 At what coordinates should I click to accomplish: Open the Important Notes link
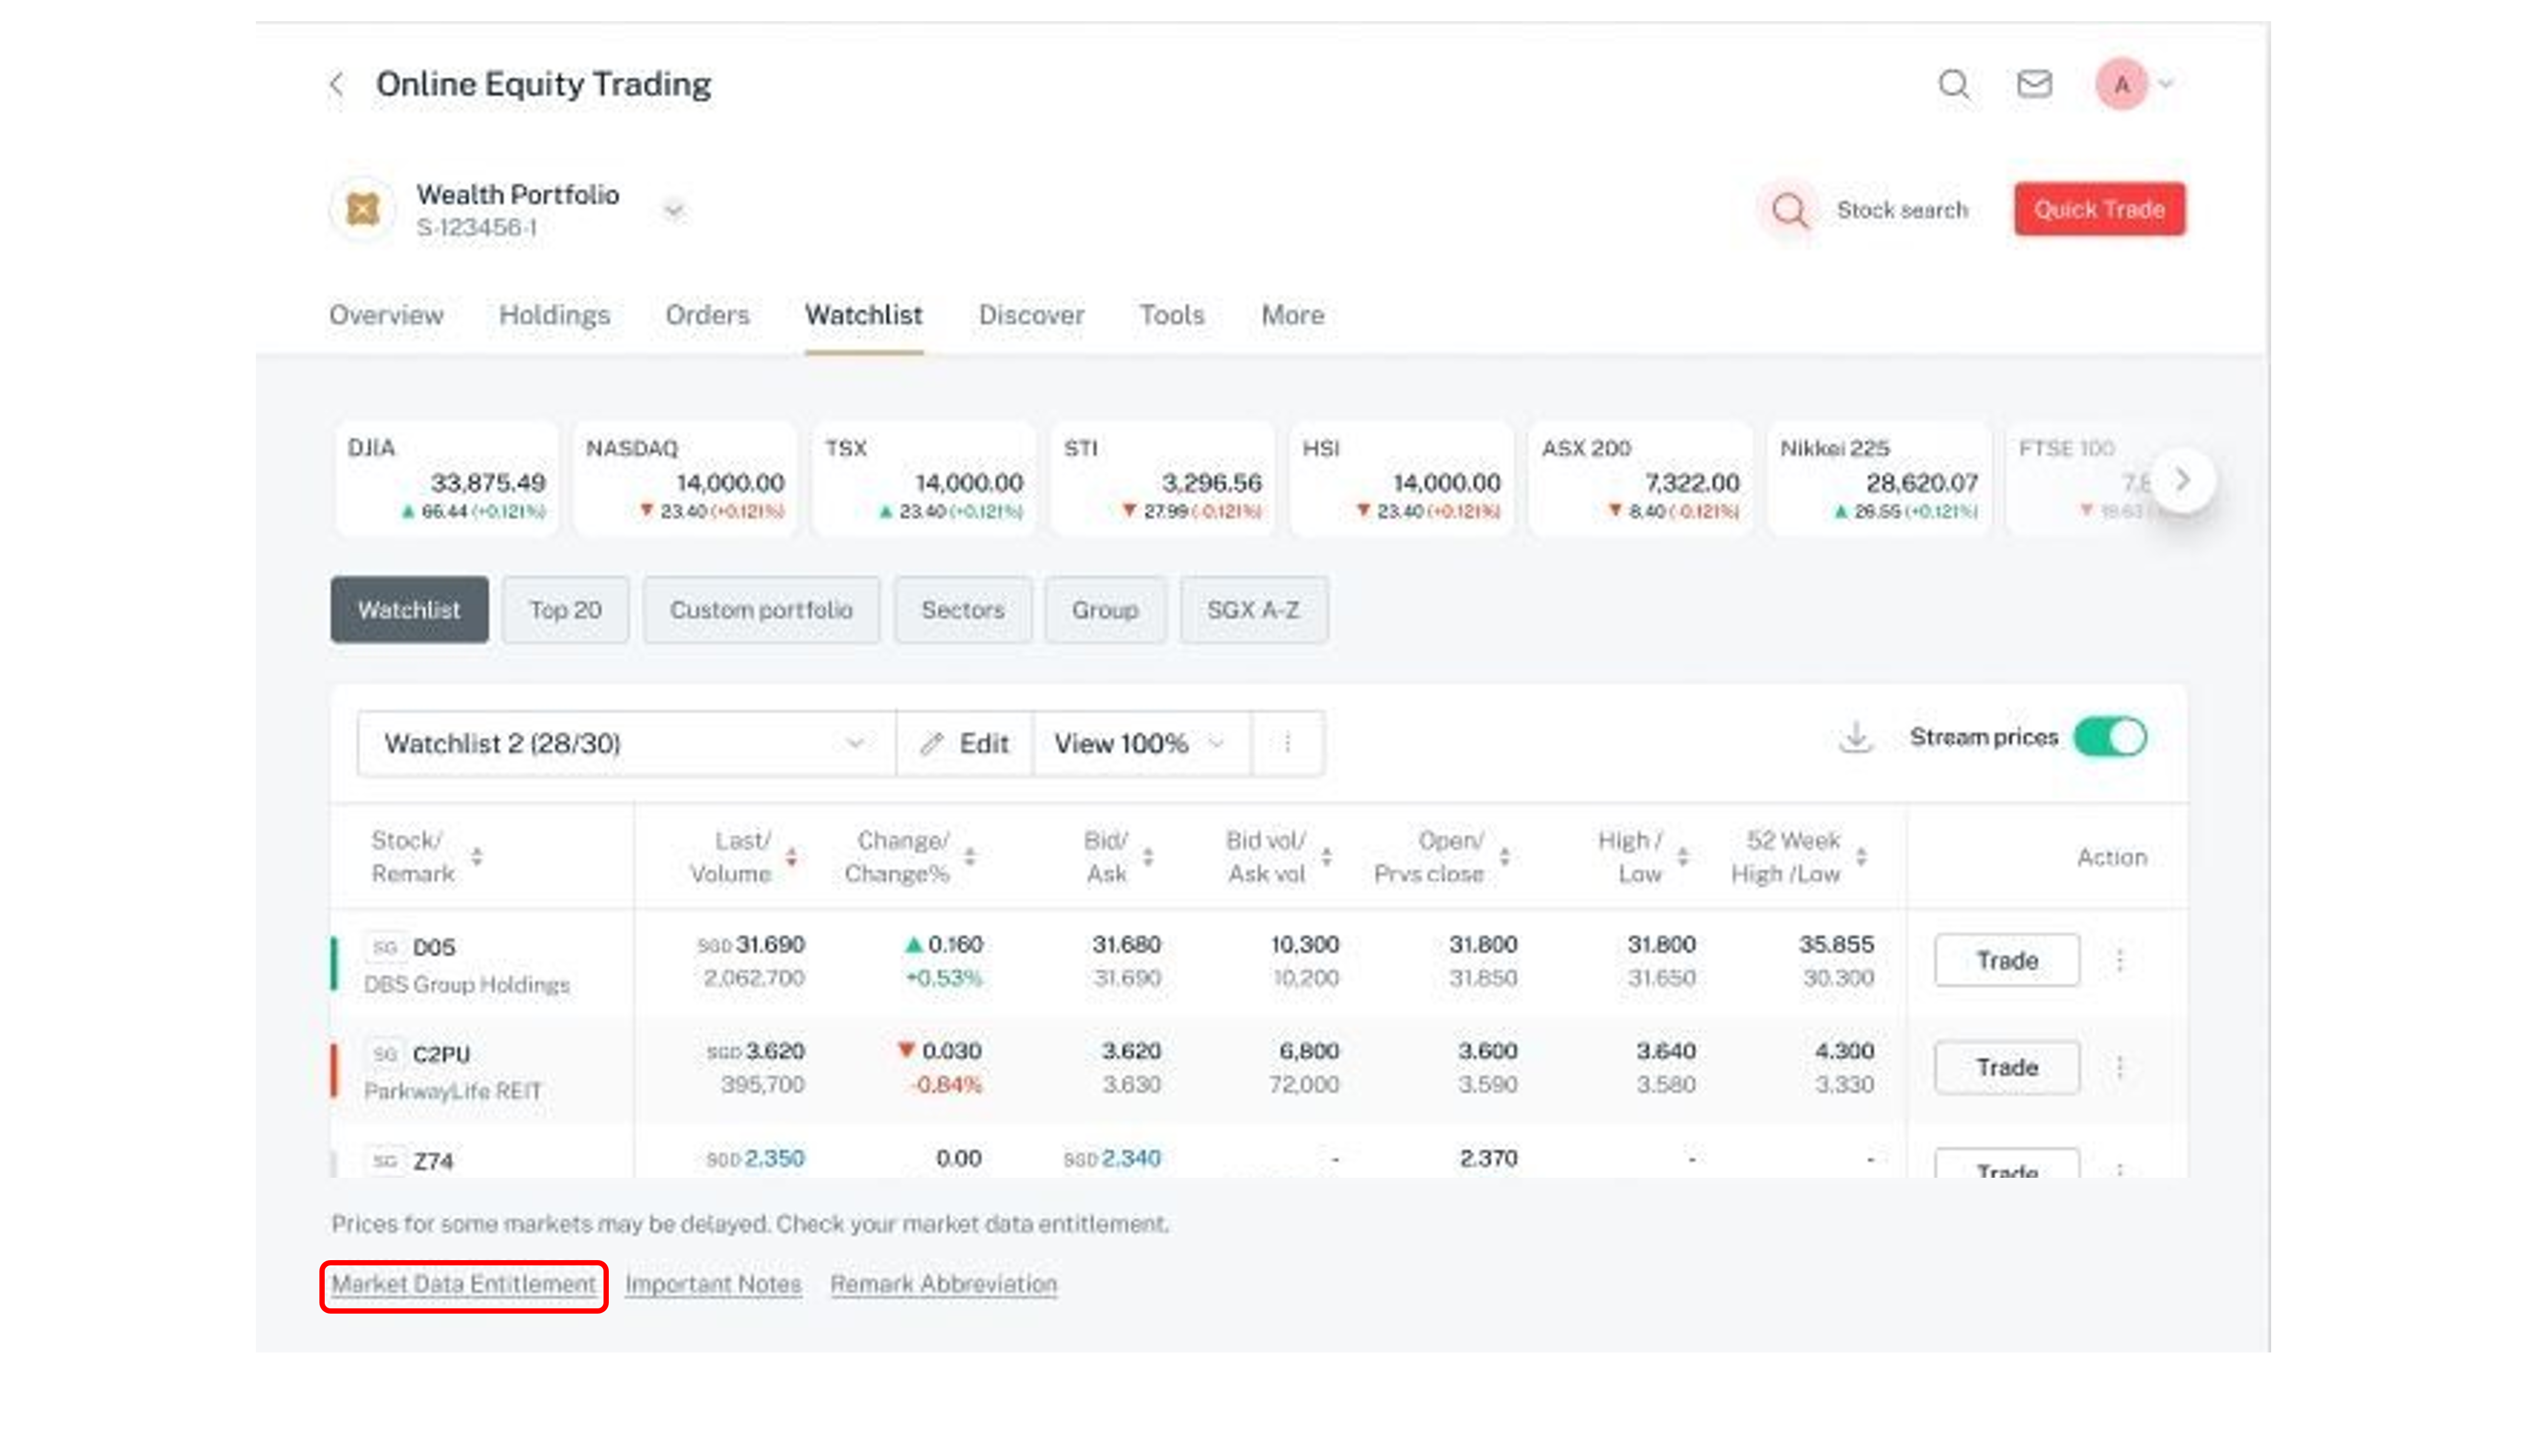[x=714, y=1284]
